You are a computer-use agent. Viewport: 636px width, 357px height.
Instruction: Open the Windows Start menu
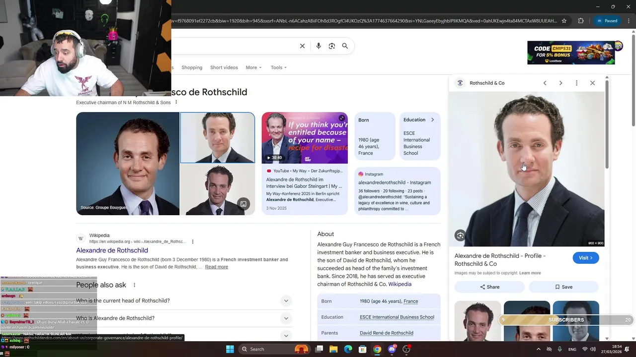tap(230, 349)
